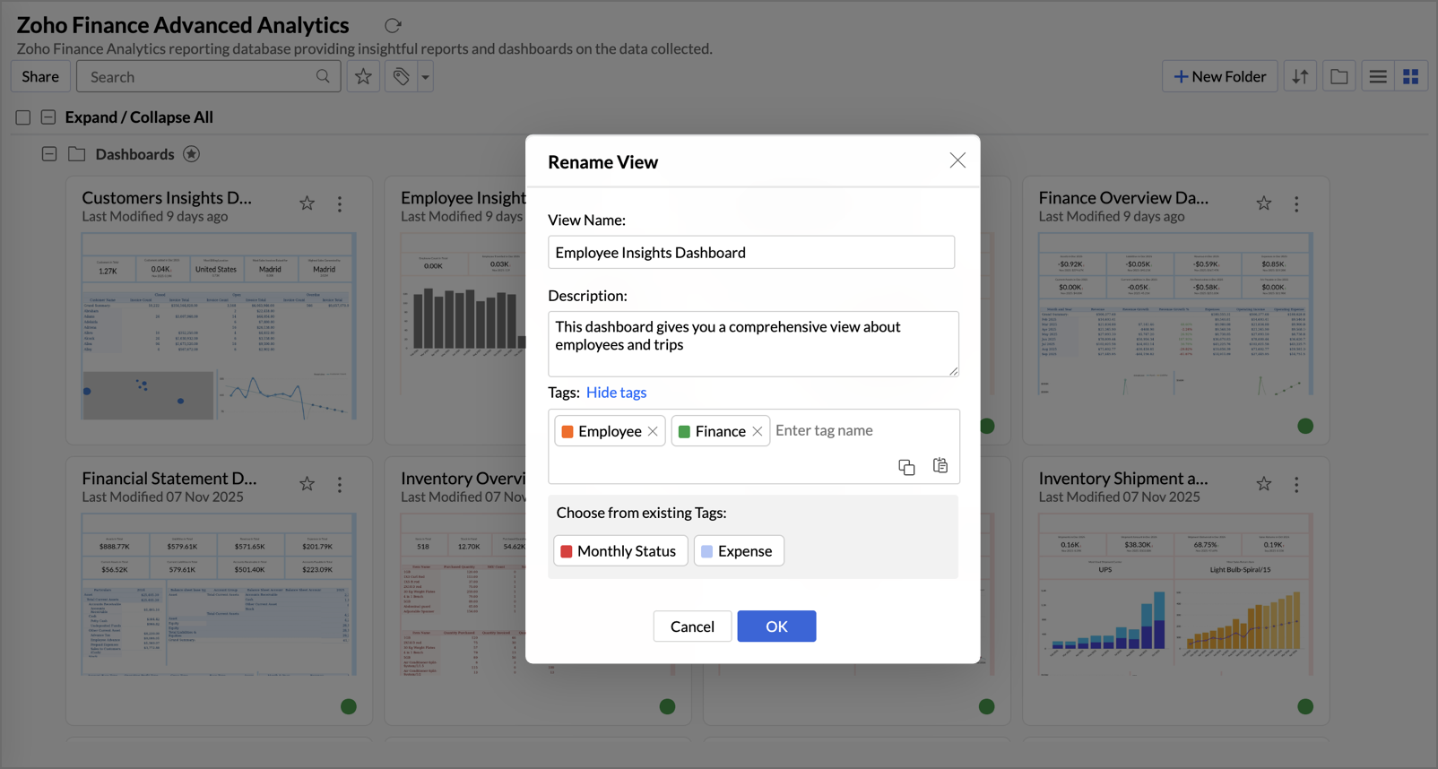Click the refresh icon beside the workspace title
1438x769 pixels.
[x=393, y=26]
